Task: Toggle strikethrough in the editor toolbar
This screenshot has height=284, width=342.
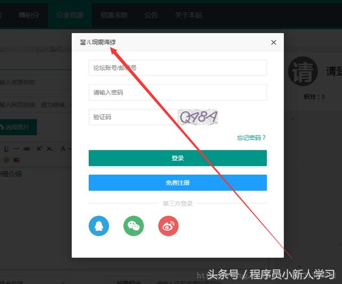Action: point(27,149)
